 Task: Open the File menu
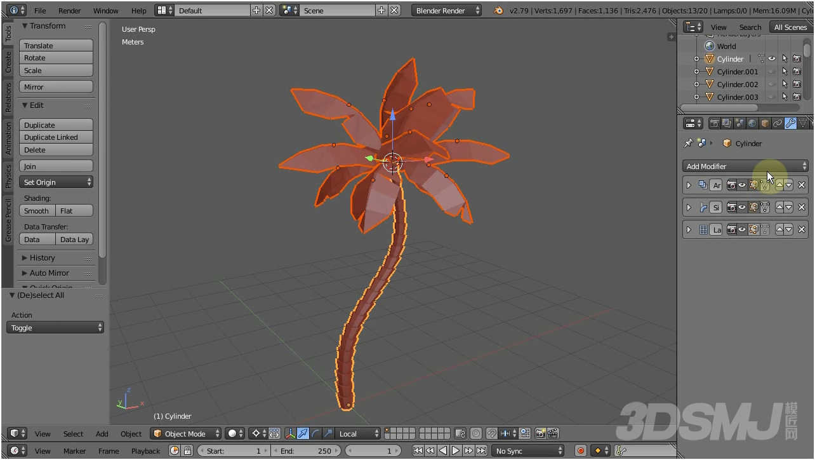[x=40, y=11]
